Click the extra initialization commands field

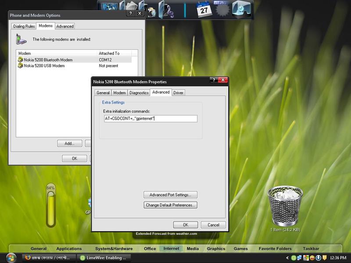150,118
